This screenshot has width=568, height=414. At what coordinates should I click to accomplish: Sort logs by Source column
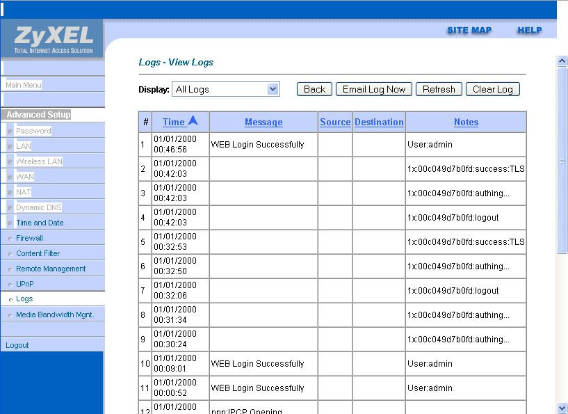335,122
